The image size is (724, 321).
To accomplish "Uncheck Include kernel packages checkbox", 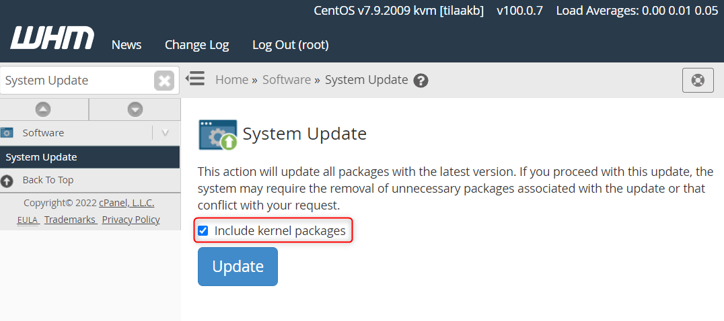I will (203, 231).
